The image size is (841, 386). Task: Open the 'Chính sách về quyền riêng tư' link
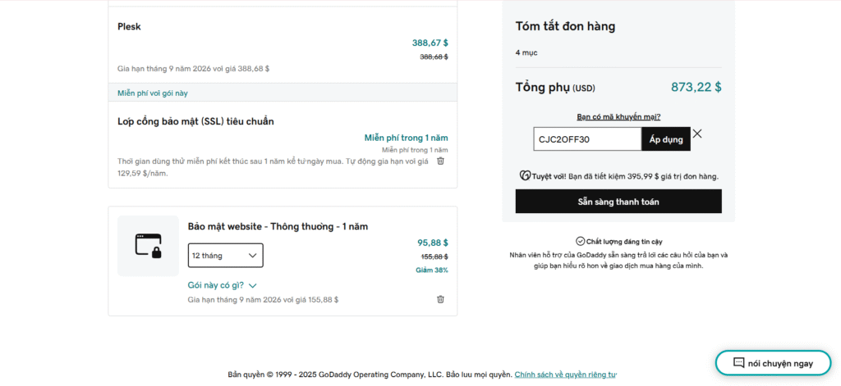pyautogui.click(x=565, y=375)
